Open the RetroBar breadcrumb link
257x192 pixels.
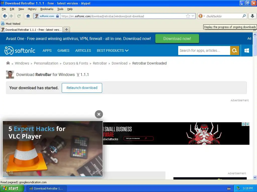click(100, 63)
